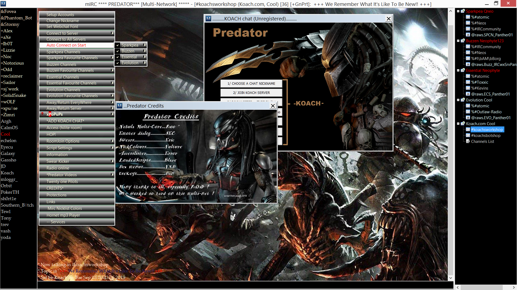Viewport: 517px width, 290px height.
Task: Click the red icon beside xPoPuPs
Action: click(43, 114)
